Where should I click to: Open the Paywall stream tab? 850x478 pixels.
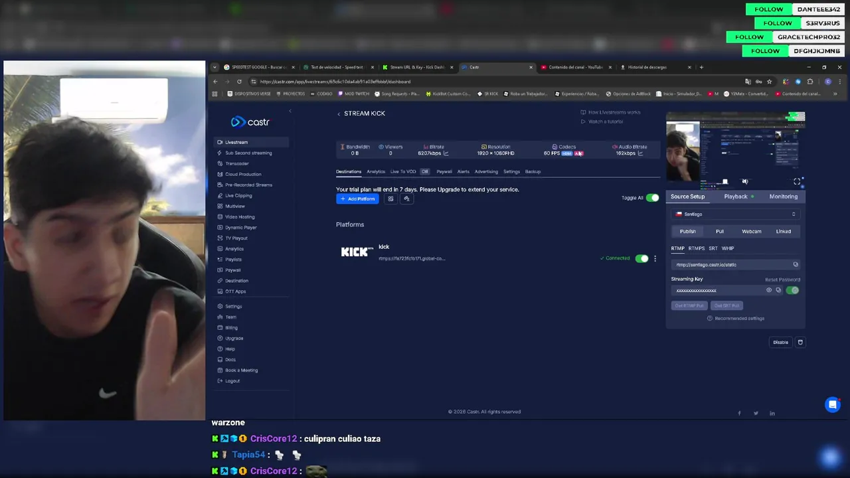(x=444, y=171)
